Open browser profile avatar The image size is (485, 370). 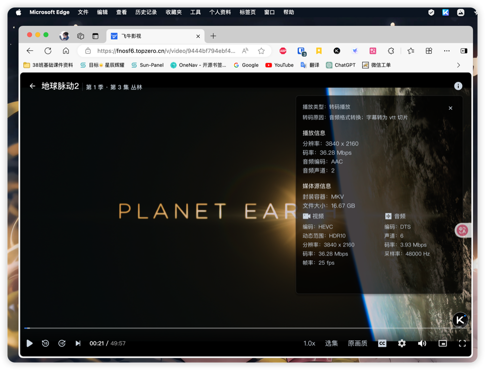click(x=65, y=36)
